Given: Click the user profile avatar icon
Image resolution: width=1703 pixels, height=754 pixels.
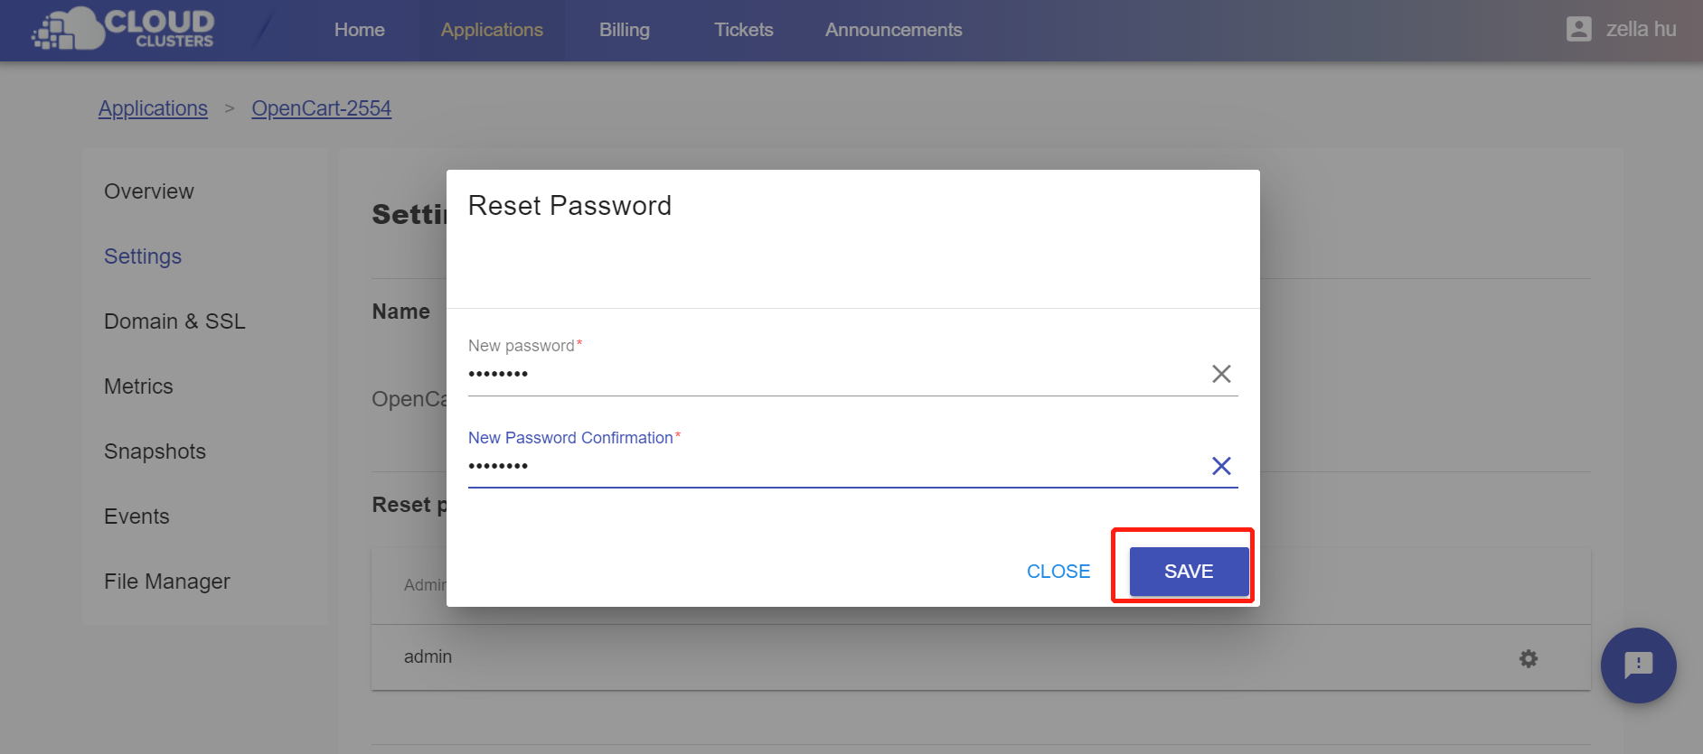Looking at the screenshot, I should click(1578, 29).
